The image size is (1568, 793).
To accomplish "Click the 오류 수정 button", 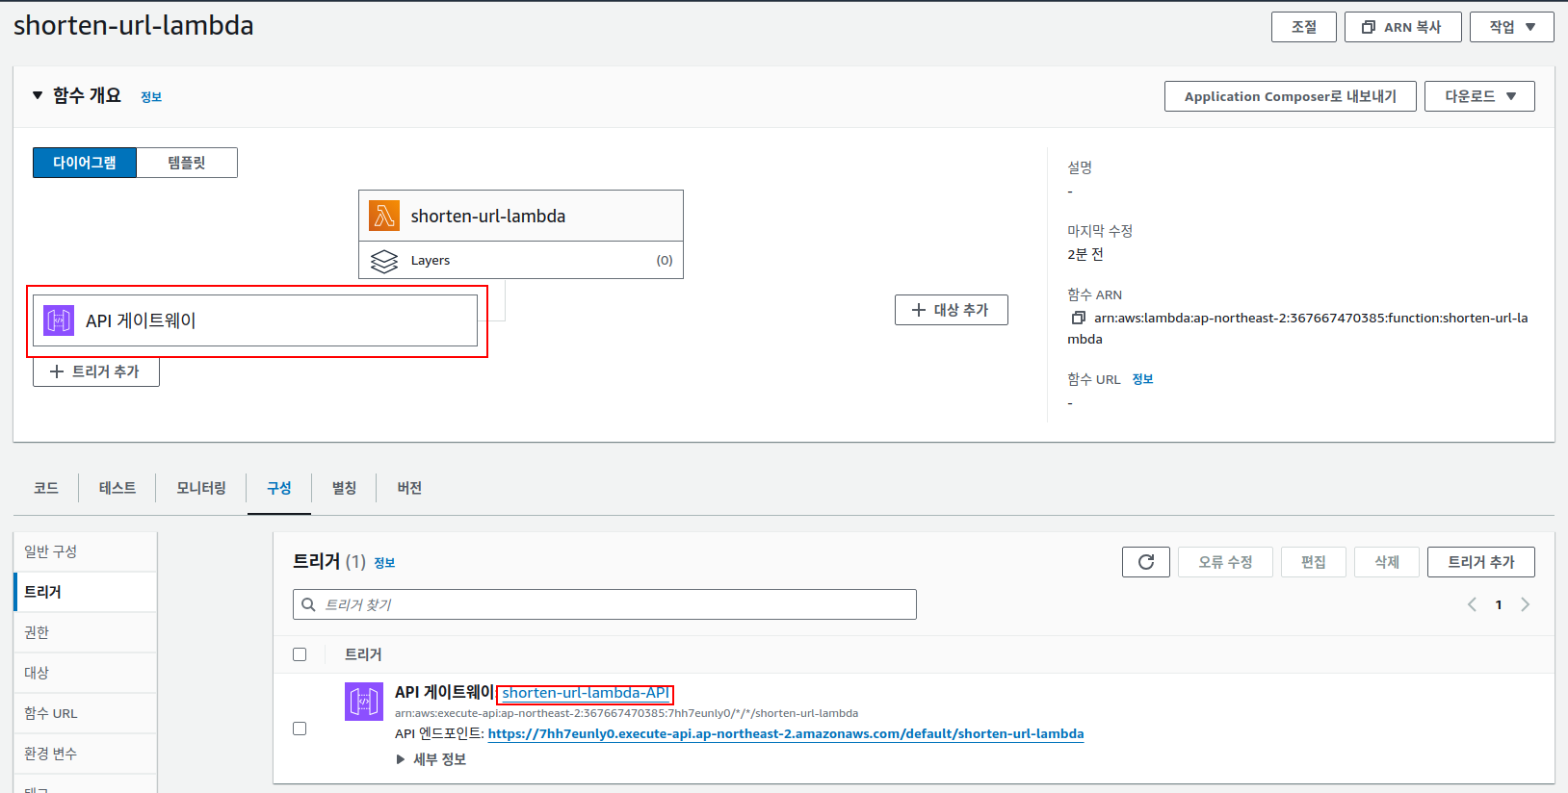I will (1225, 562).
